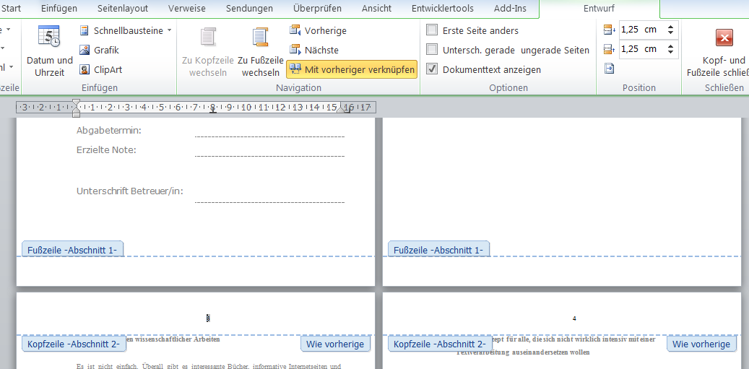Toggle Mit vorheriger verknüpfen link
749x369 pixels.
click(352, 70)
